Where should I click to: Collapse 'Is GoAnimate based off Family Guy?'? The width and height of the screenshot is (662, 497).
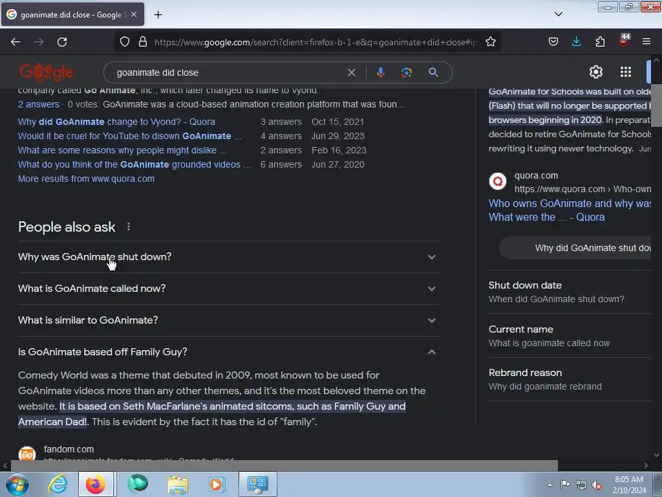click(229, 352)
